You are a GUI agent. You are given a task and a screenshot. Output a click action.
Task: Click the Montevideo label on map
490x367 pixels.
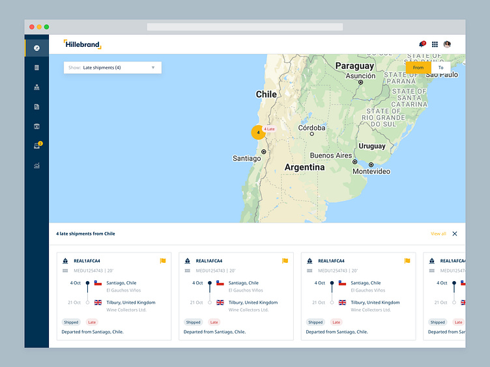tap(371, 171)
